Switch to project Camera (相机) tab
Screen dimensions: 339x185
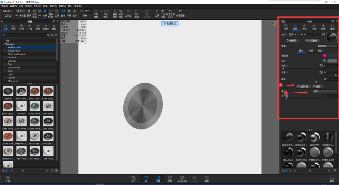(x=304, y=27)
